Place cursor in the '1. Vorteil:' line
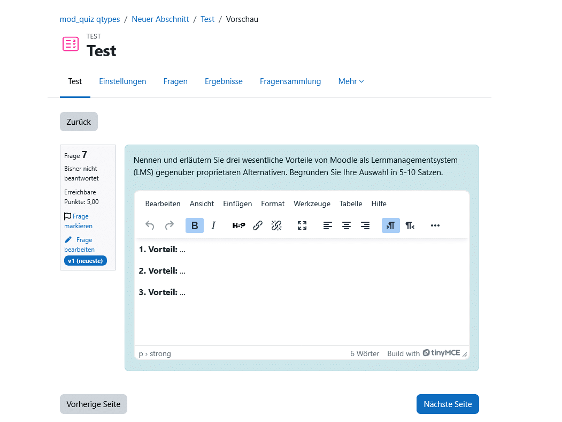This screenshot has height=422, width=562. [x=162, y=250]
